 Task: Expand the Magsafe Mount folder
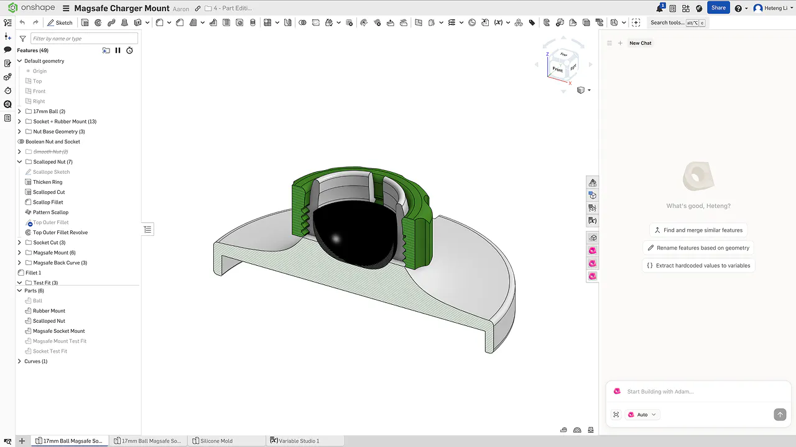coord(19,253)
